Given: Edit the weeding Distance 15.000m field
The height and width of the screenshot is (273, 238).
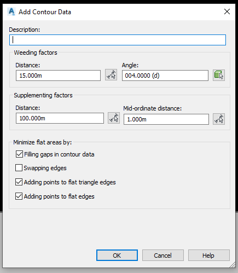Looking at the screenshot, I should tap(58, 75).
